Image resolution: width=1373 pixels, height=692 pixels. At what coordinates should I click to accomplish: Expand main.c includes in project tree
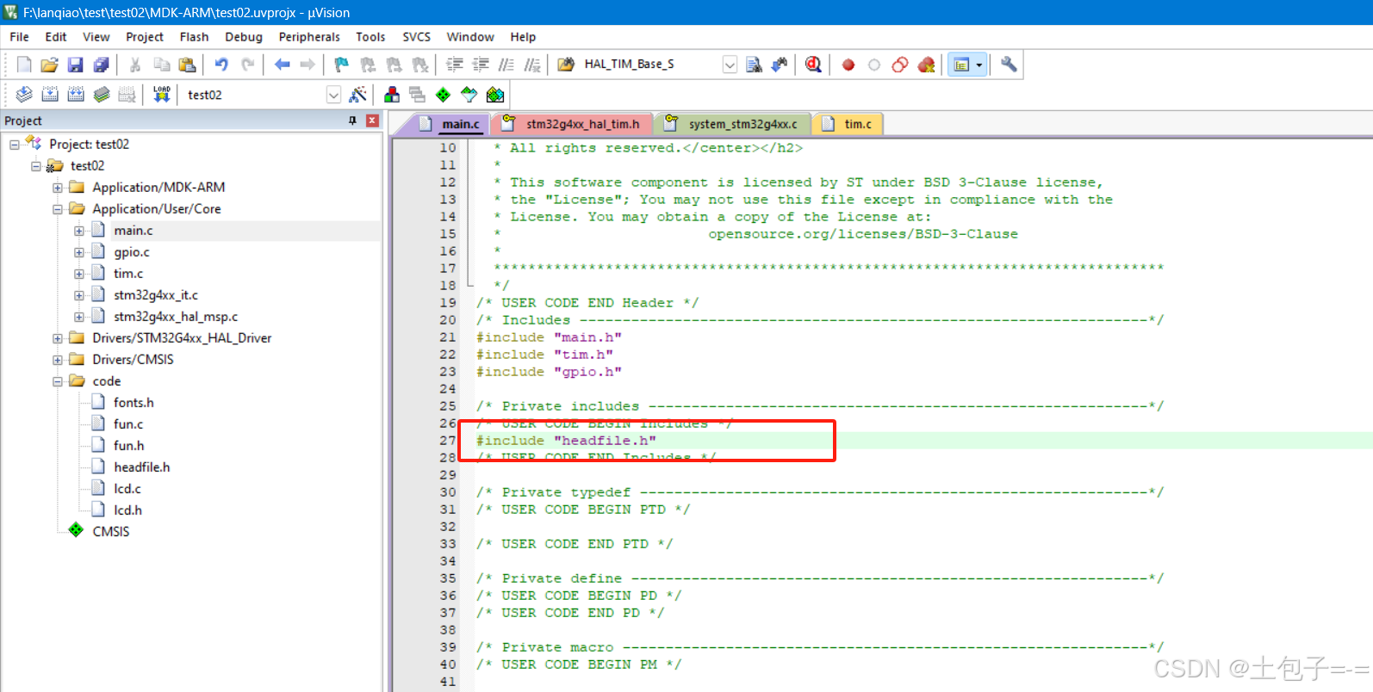pyautogui.click(x=79, y=231)
